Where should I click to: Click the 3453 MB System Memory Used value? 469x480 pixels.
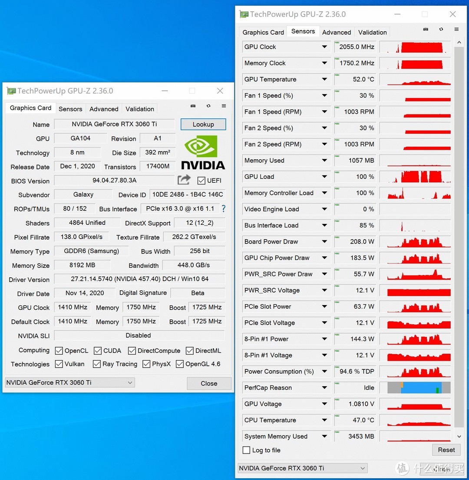(354, 436)
